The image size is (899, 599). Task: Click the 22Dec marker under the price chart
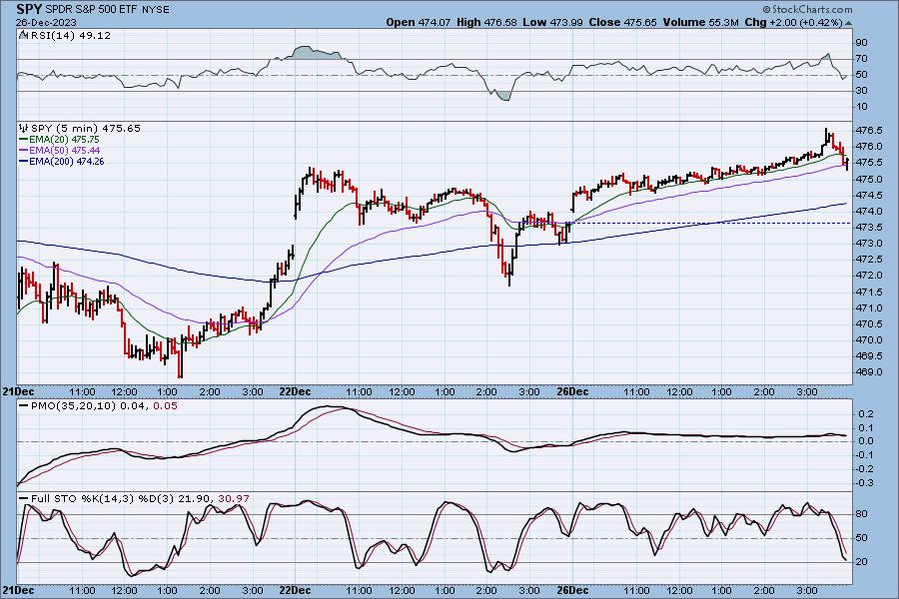[x=295, y=391]
